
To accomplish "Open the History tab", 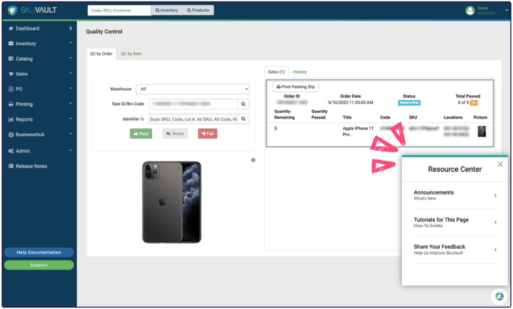I will pos(300,72).
